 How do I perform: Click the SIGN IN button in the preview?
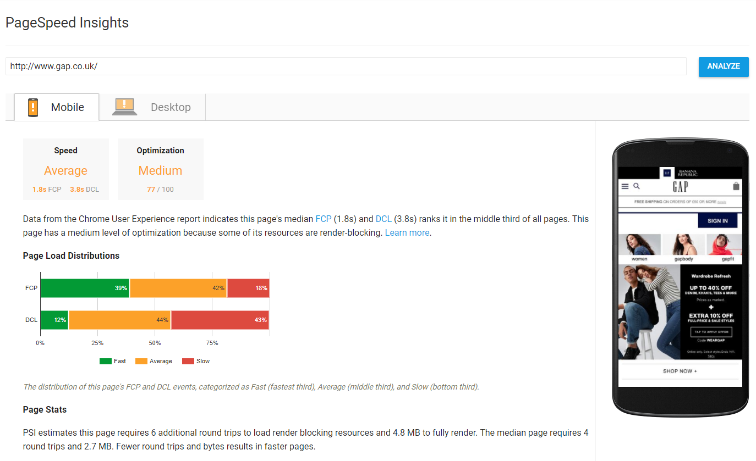pyautogui.click(x=717, y=221)
